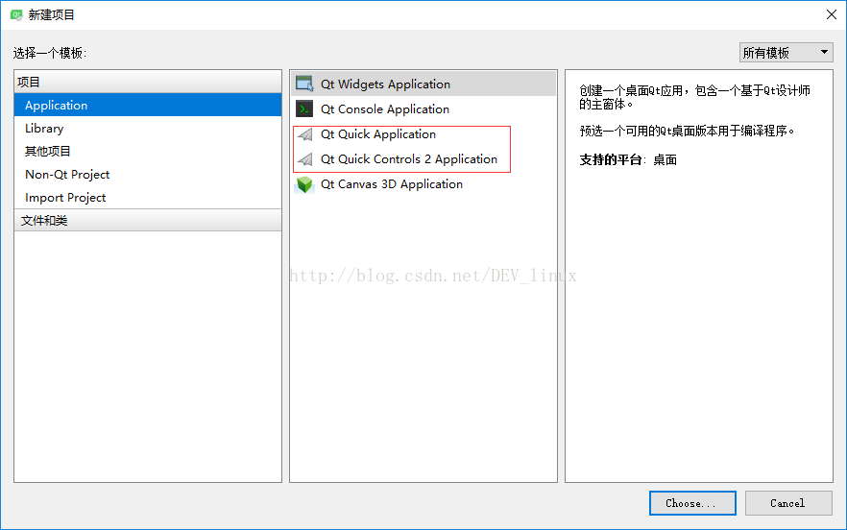Click the Cancel button
Viewport: 847px width, 530px height.
(788, 503)
